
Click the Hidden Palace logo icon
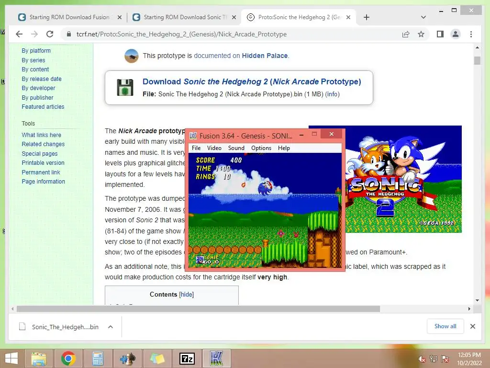coord(132,56)
